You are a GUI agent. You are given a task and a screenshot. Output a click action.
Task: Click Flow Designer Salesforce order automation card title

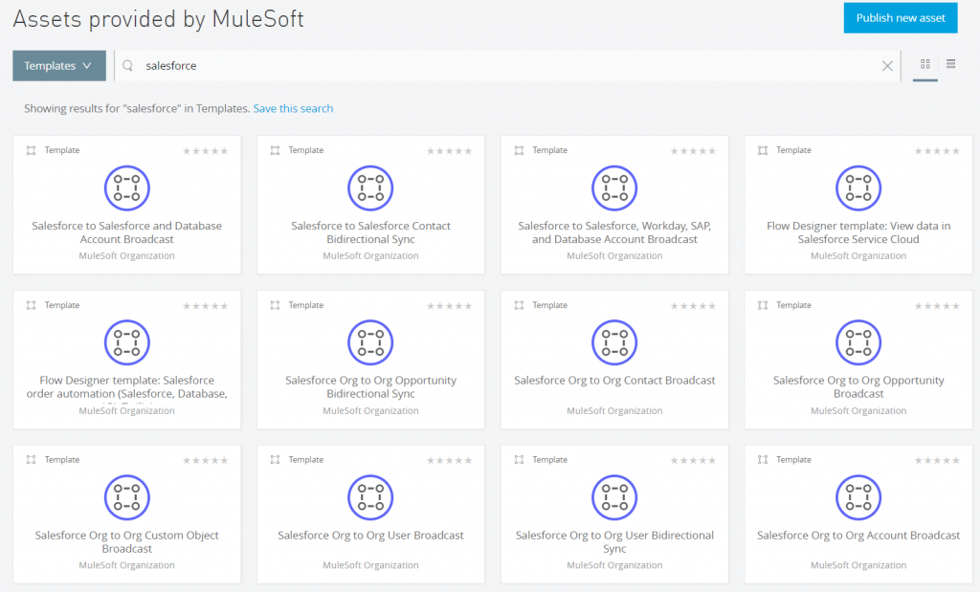[126, 386]
